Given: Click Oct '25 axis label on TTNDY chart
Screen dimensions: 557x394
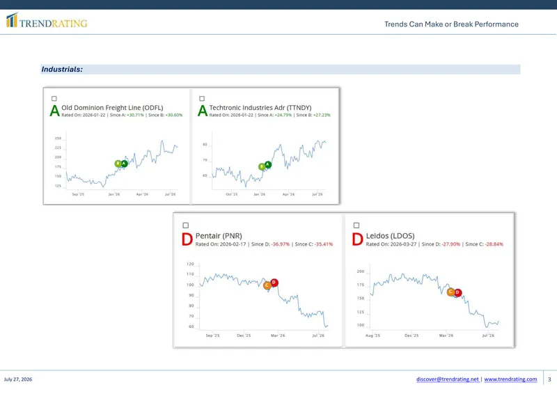Looking at the screenshot, I should click(232, 194).
